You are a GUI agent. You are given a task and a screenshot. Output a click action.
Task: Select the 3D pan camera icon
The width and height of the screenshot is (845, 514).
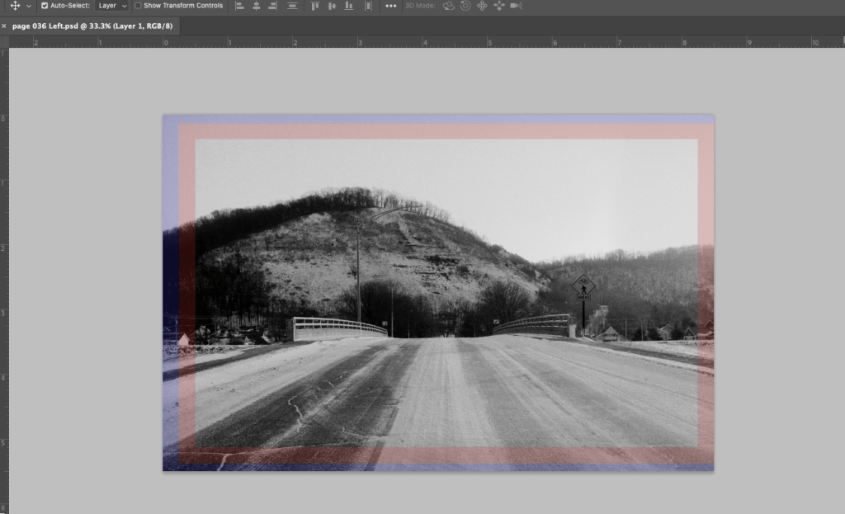(x=482, y=6)
